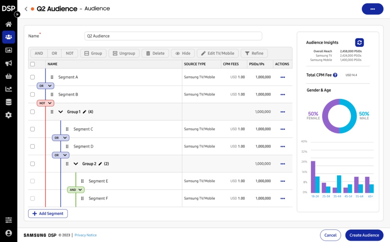390x242 pixels.
Task: Click the pencil icon next to Group 1
Action: pos(85,112)
